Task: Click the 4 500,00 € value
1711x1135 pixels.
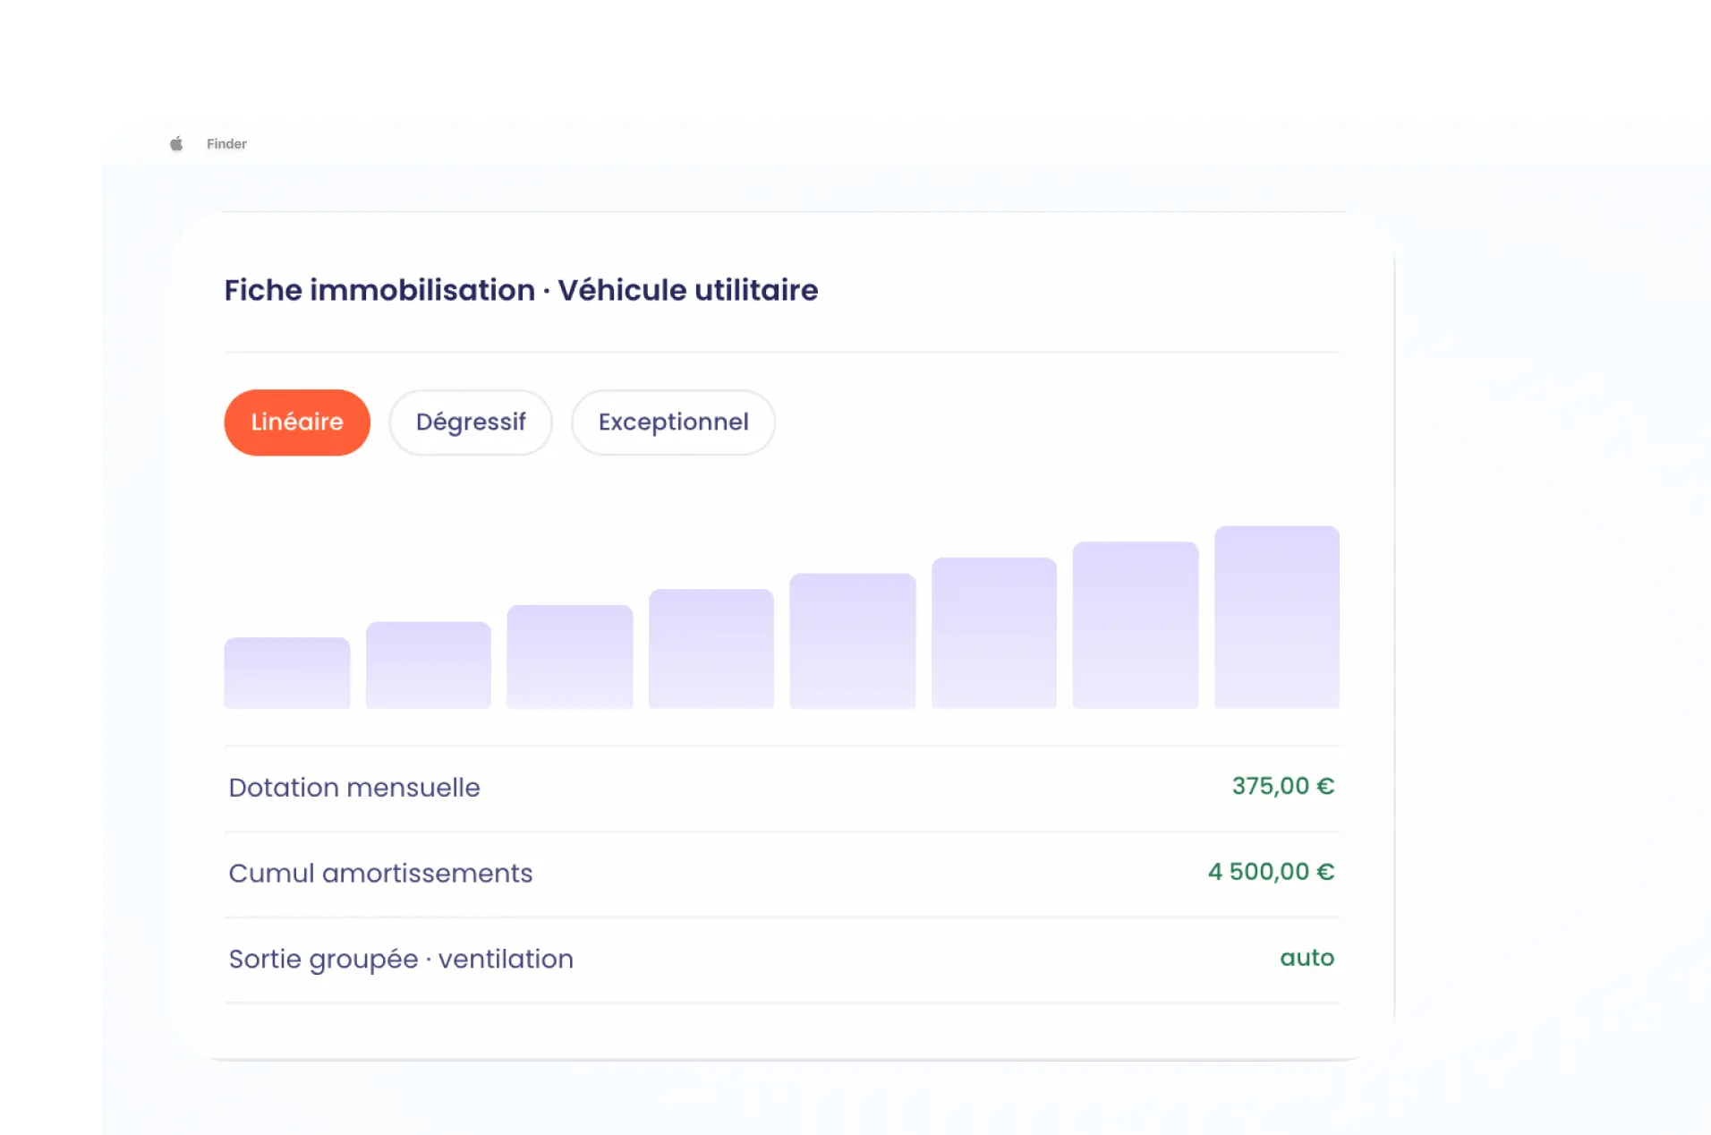Action: click(x=1271, y=872)
